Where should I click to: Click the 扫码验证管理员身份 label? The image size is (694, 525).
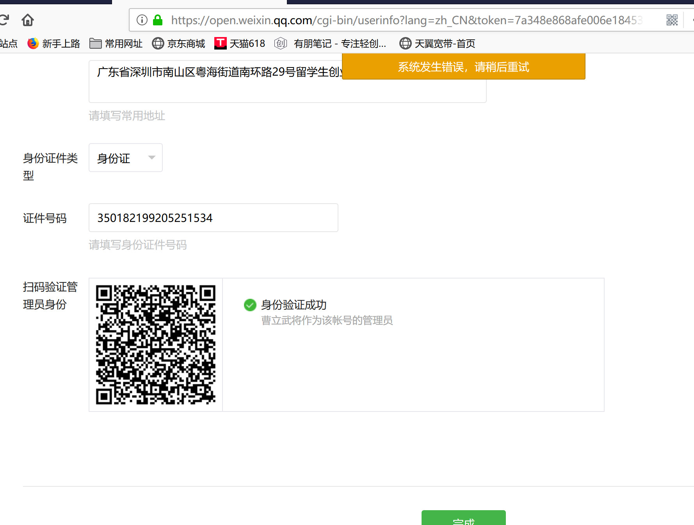point(50,296)
